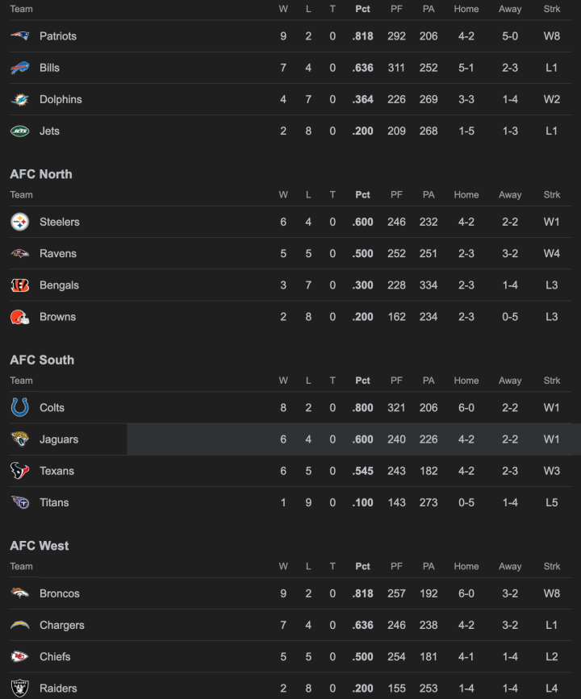The height and width of the screenshot is (699, 581).
Task: Click PF column header in AFC West
Action: point(396,566)
